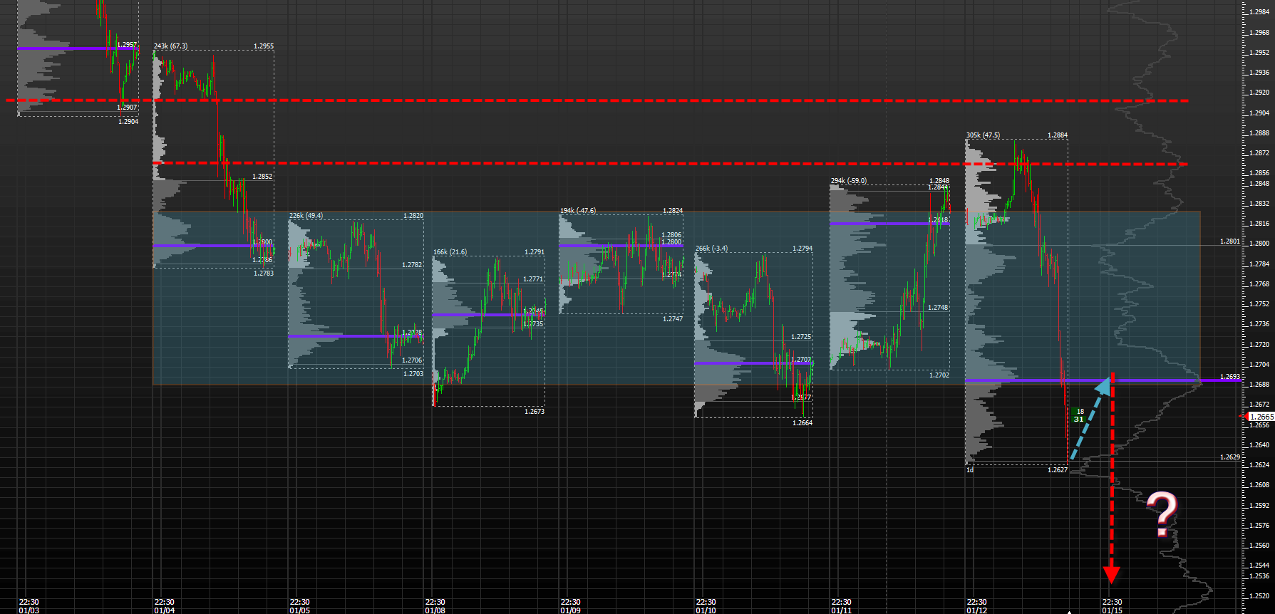Viewport: 1275px width, 614px height.
Task: Click the highlighted current price tag "1.2665"
Action: pos(1261,417)
